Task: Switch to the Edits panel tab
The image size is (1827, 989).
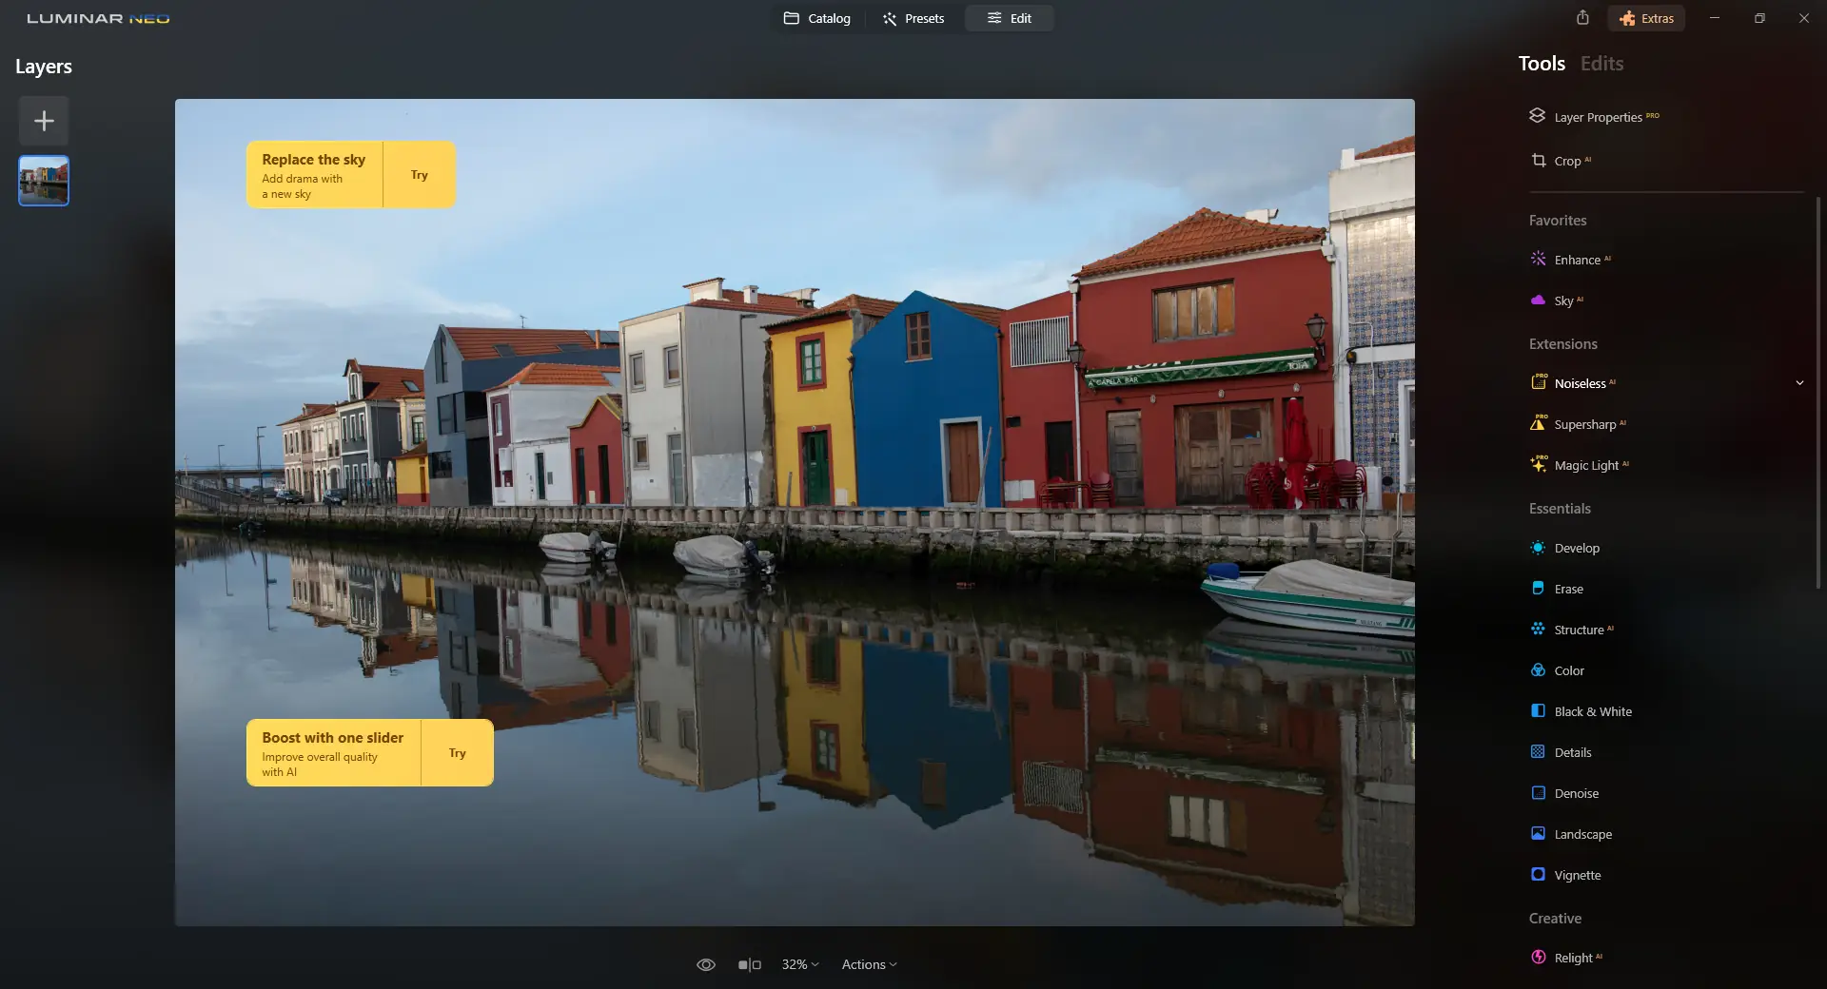Action: point(1601,63)
